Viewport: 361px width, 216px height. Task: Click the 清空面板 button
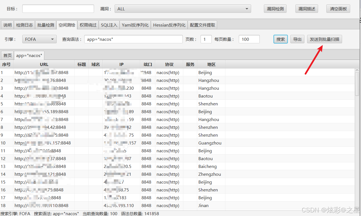[x=338, y=9]
